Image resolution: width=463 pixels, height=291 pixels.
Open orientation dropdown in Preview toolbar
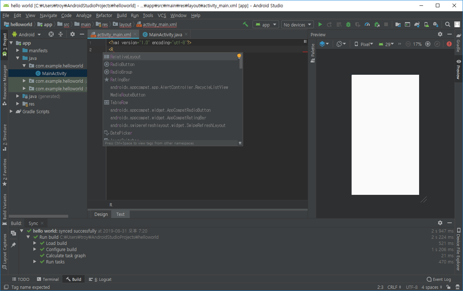coord(341,44)
